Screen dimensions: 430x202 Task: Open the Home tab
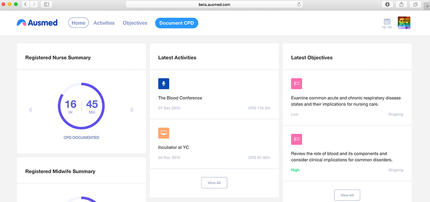[78, 23]
